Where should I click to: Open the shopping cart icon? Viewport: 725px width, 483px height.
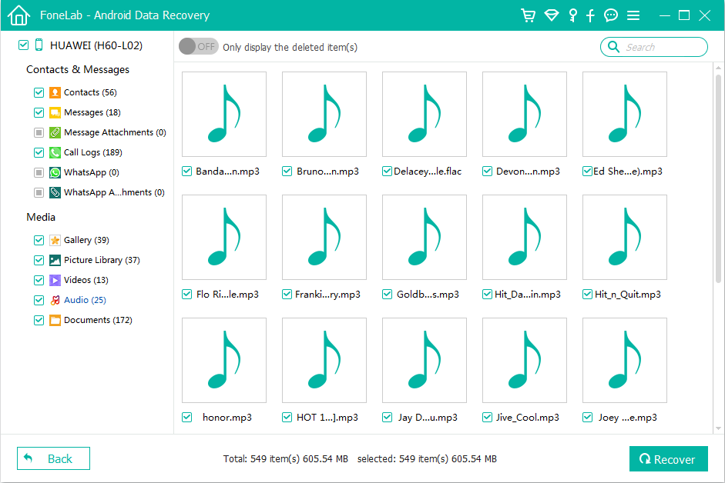tap(528, 15)
